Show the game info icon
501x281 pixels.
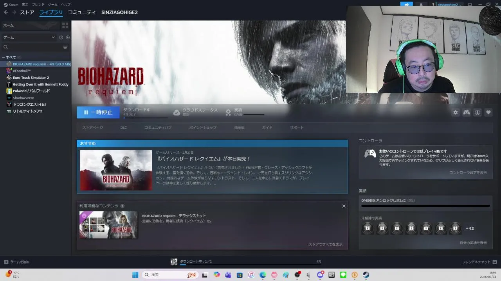pyautogui.click(x=478, y=112)
